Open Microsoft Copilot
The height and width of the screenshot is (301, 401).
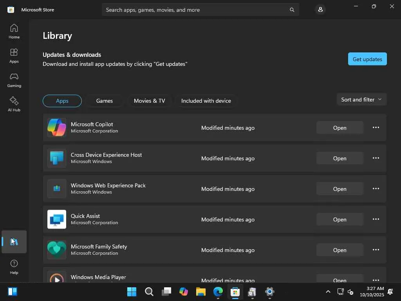(x=340, y=128)
